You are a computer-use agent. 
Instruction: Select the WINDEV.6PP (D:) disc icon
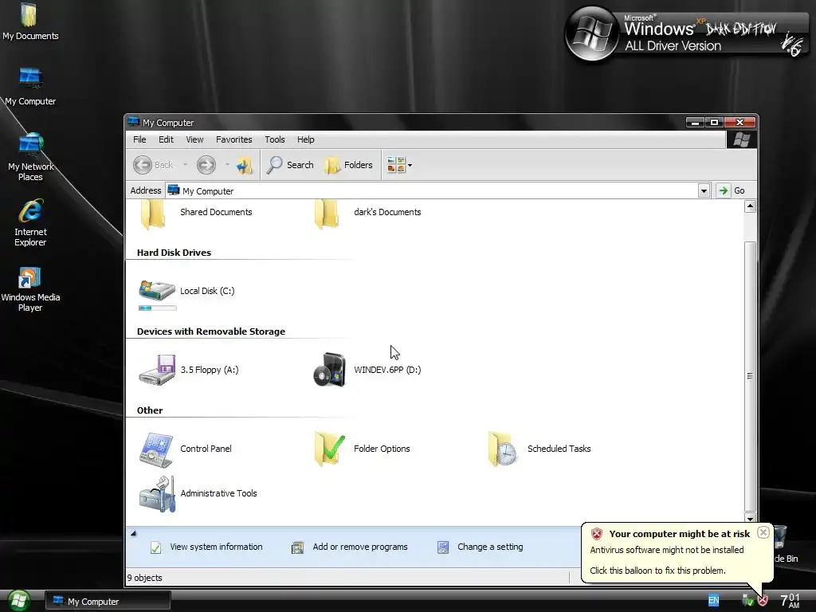(330, 370)
